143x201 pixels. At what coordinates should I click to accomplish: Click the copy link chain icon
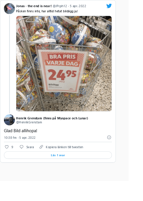point(41,147)
